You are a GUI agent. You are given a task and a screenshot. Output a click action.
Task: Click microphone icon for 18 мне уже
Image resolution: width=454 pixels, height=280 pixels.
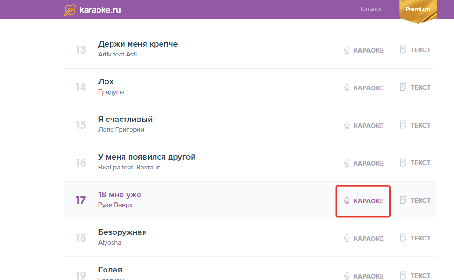coord(347,200)
